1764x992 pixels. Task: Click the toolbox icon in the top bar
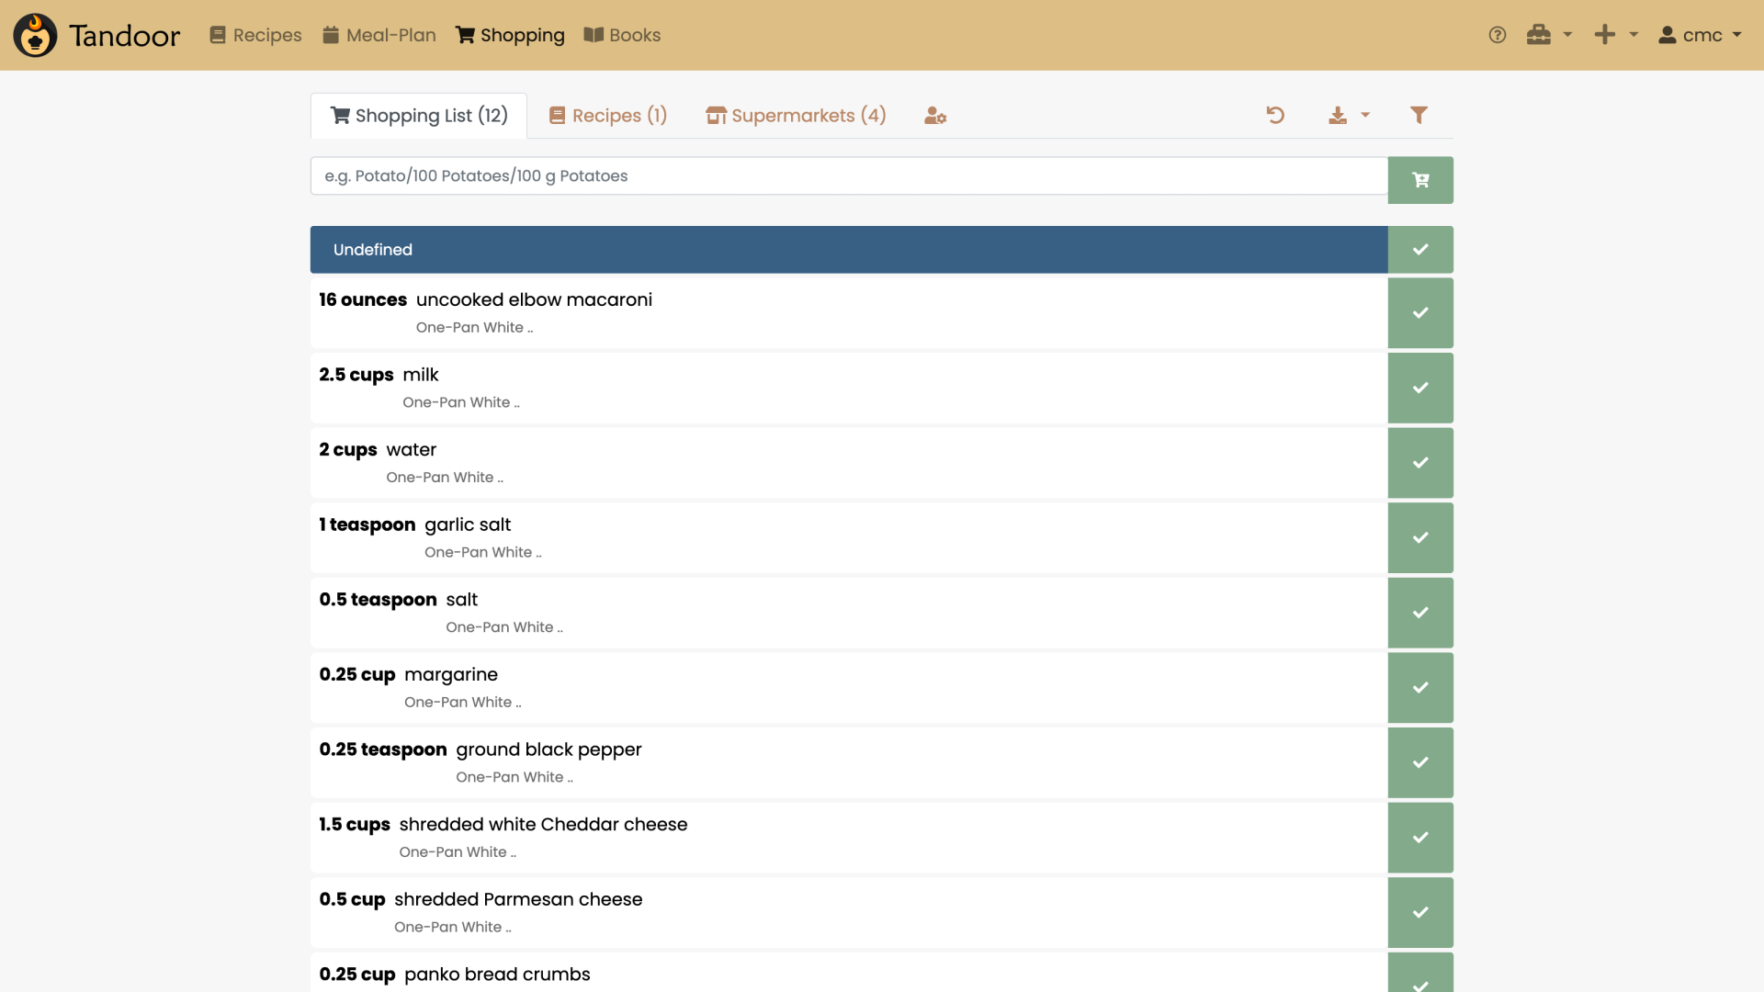1539,35
